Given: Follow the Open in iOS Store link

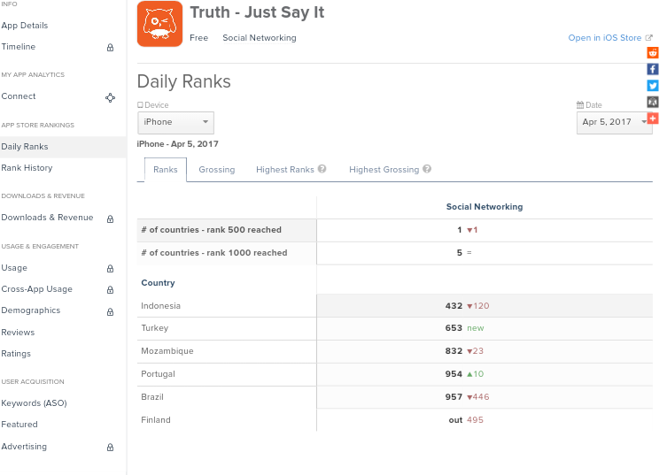Looking at the screenshot, I should tap(605, 38).
